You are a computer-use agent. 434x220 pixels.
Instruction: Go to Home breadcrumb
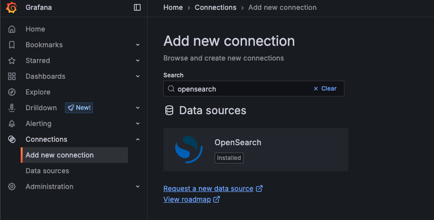pyautogui.click(x=173, y=7)
